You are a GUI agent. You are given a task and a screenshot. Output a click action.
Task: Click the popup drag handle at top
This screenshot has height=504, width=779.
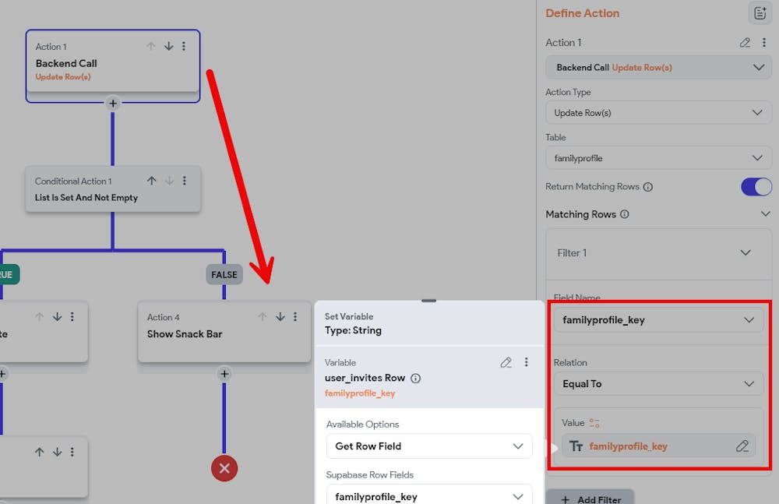pyautogui.click(x=428, y=301)
